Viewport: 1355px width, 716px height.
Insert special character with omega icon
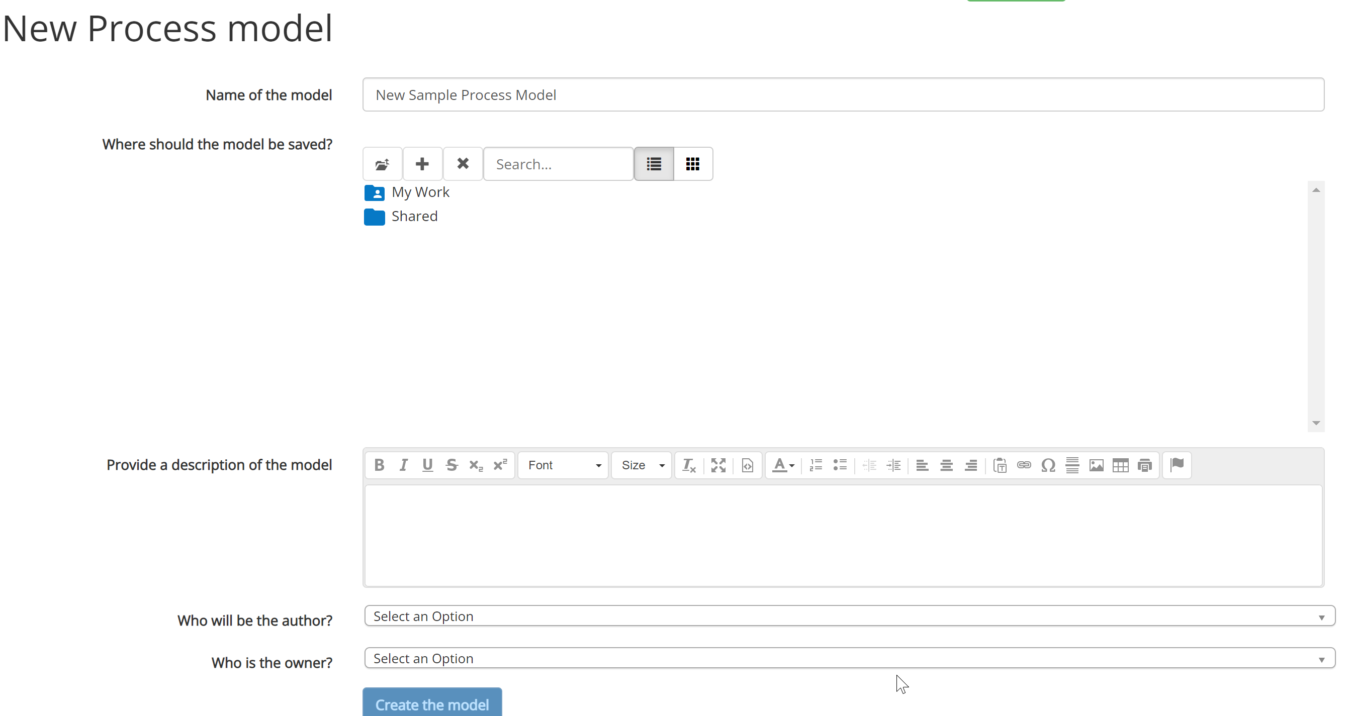pos(1048,465)
